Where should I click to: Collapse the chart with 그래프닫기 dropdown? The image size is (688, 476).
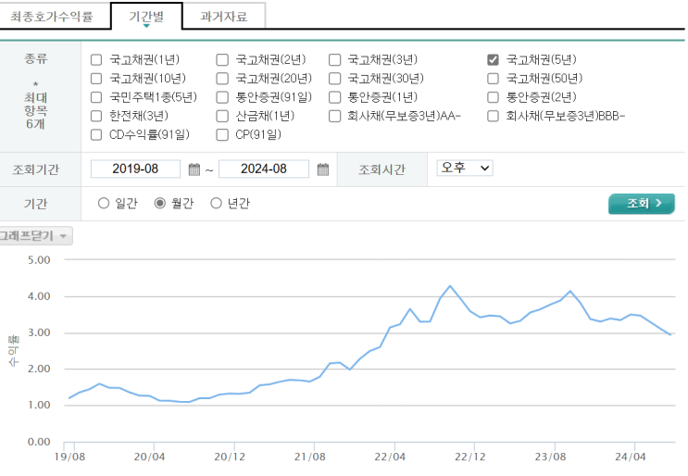[x=35, y=236]
